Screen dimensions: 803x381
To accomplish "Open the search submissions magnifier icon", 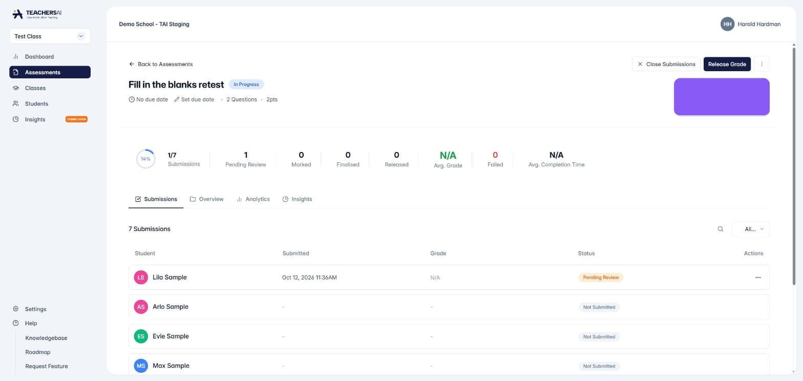I will (x=721, y=229).
